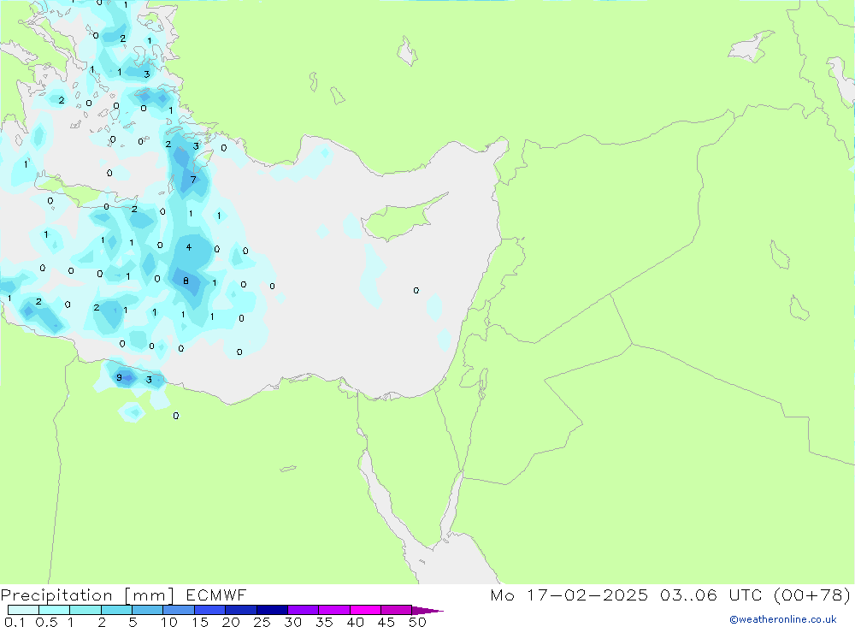
Task: Click the '40' legend scale label
Action: coord(356,622)
